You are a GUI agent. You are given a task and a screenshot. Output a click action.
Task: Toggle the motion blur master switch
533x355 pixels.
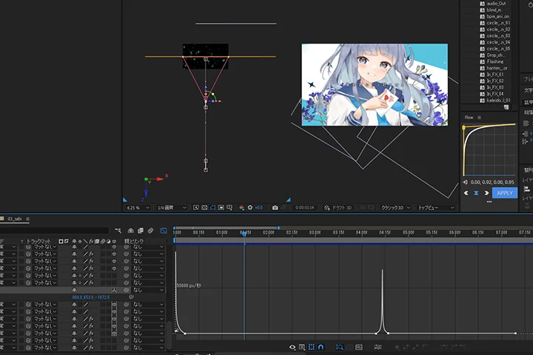[150, 231]
